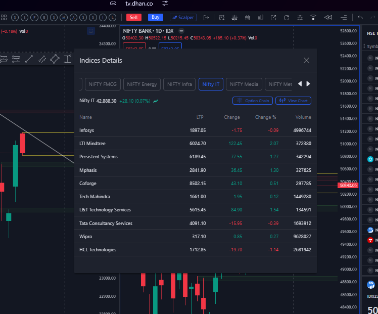Click the undo arrow icon
The width and height of the screenshot is (378, 314).
coord(360,18)
